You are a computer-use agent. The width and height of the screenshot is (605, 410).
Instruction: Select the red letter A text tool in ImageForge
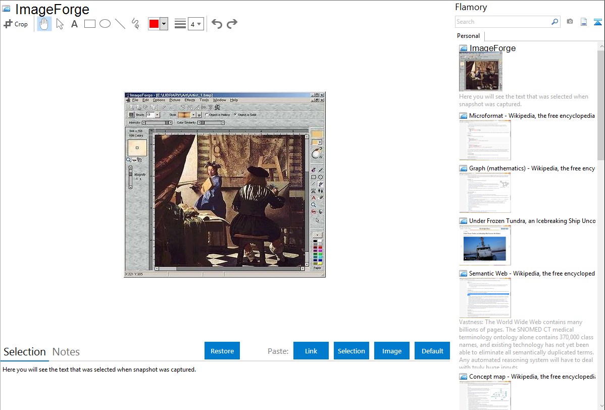point(313,198)
